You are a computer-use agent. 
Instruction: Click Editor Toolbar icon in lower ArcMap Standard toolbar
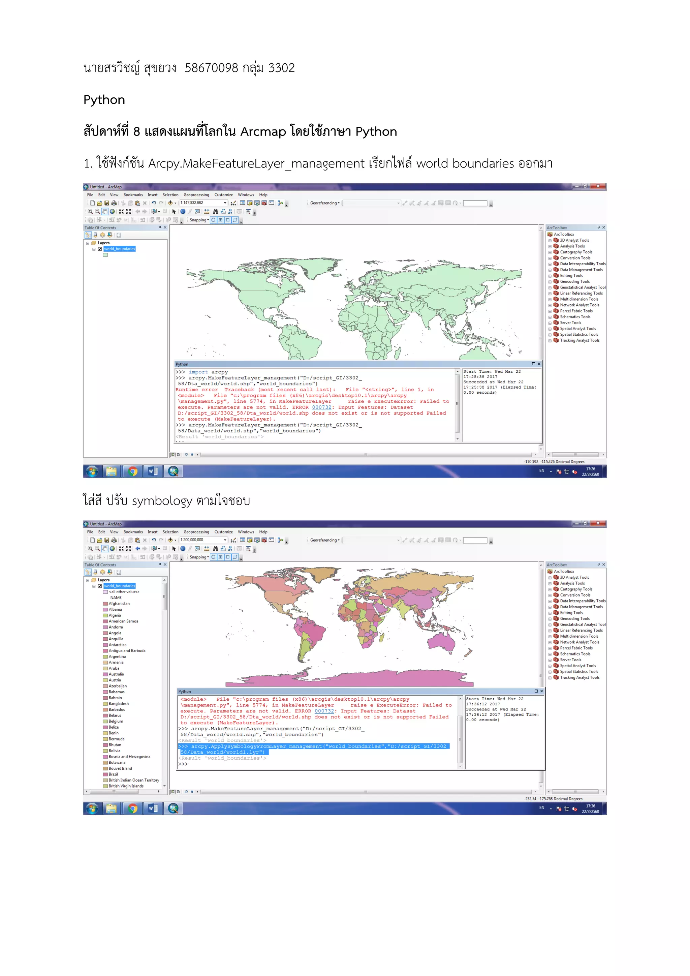pos(233,540)
